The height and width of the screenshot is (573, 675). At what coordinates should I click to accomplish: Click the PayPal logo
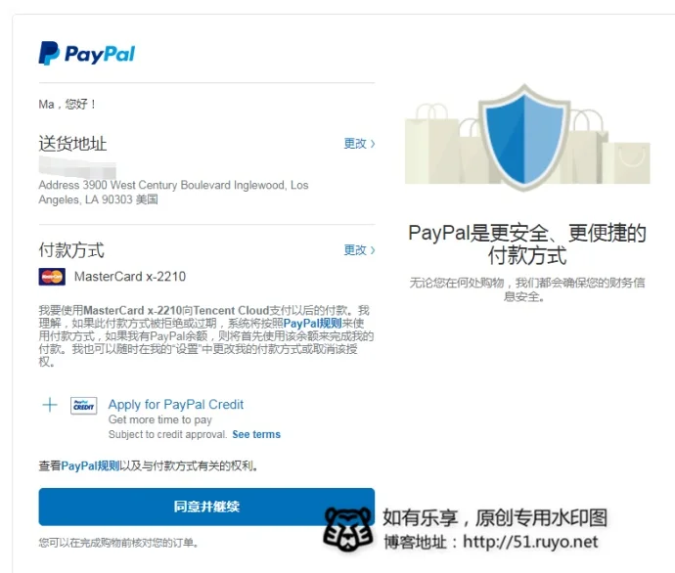coord(86,54)
